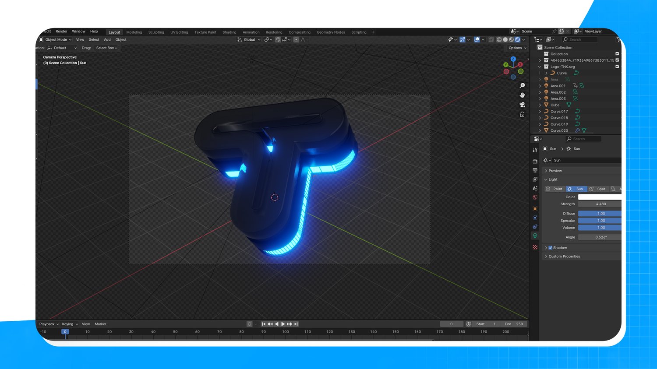The image size is (657, 369).
Task: Click the pan hand icon in the viewport
Action: pyautogui.click(x=522, y=95)
